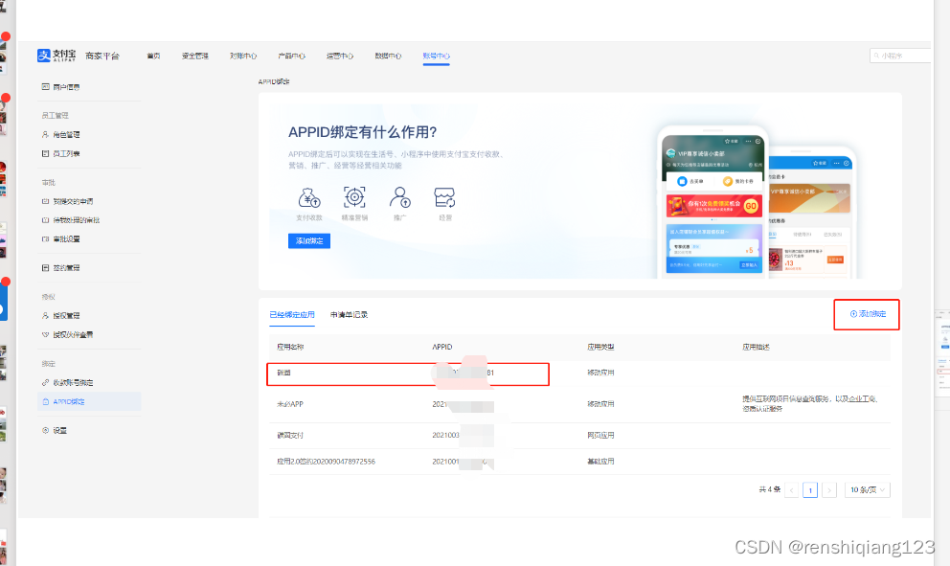
Task: Go to previous page with left arrow
Action: click(791, 489)
